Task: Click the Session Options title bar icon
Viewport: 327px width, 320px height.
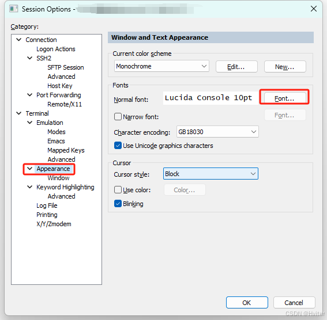Action: click(x=14, y=9)
